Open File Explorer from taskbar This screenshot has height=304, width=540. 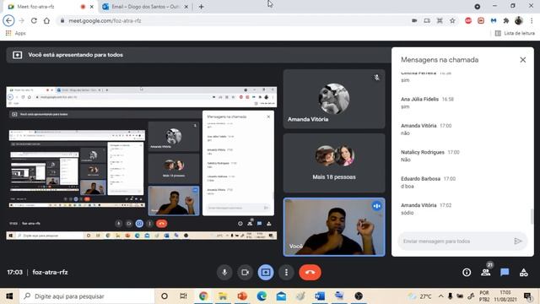[x=223, y=296]
